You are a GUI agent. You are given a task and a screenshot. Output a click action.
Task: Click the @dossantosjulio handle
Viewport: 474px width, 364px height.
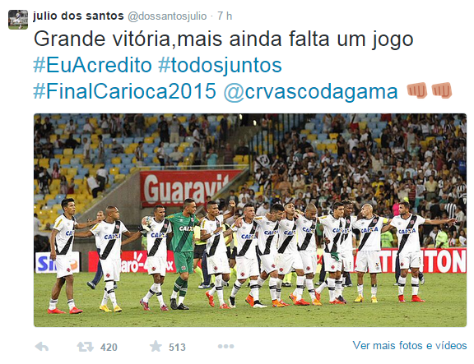click(167, 16)
